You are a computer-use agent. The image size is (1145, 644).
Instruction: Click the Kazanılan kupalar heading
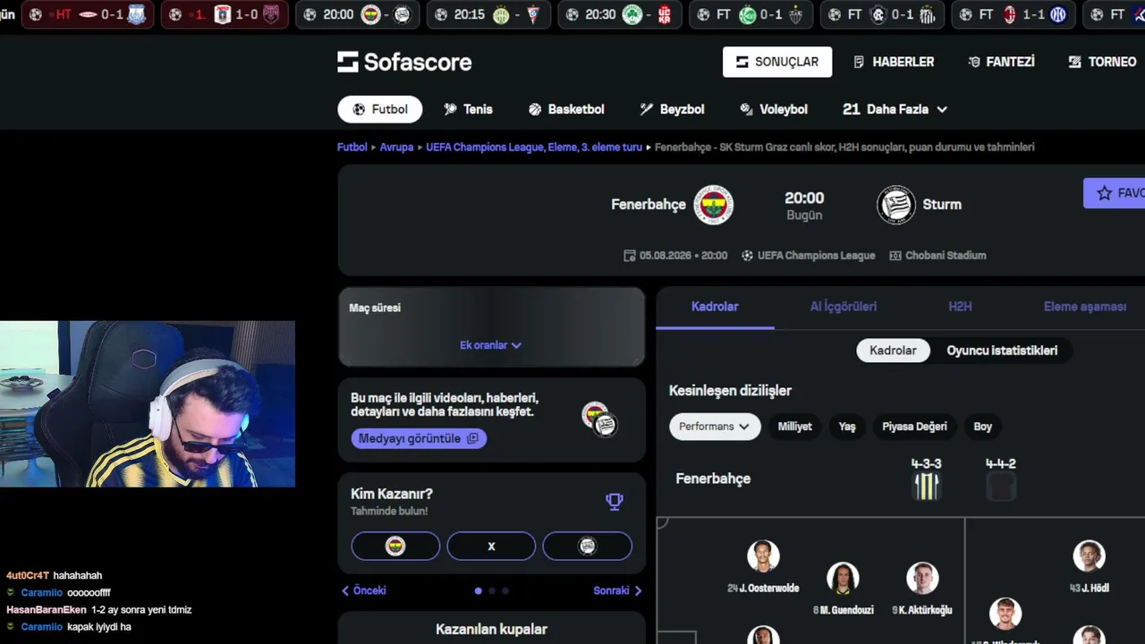491,630
